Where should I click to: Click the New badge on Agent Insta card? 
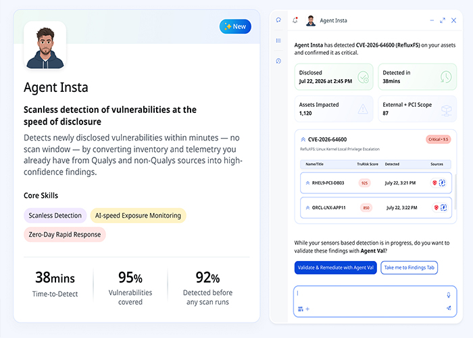[x=235, y=26]
